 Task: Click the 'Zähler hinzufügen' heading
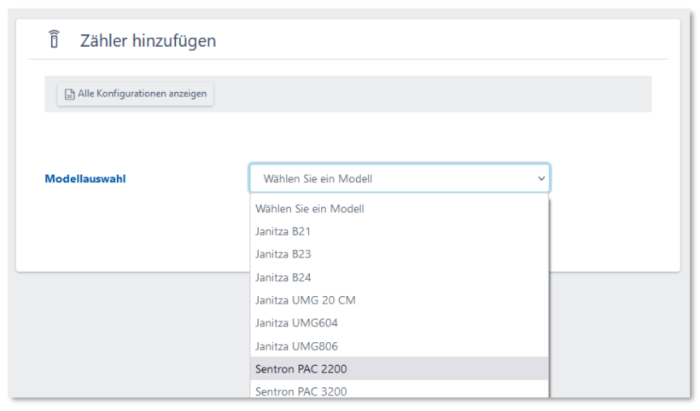(x=149, y=41)
